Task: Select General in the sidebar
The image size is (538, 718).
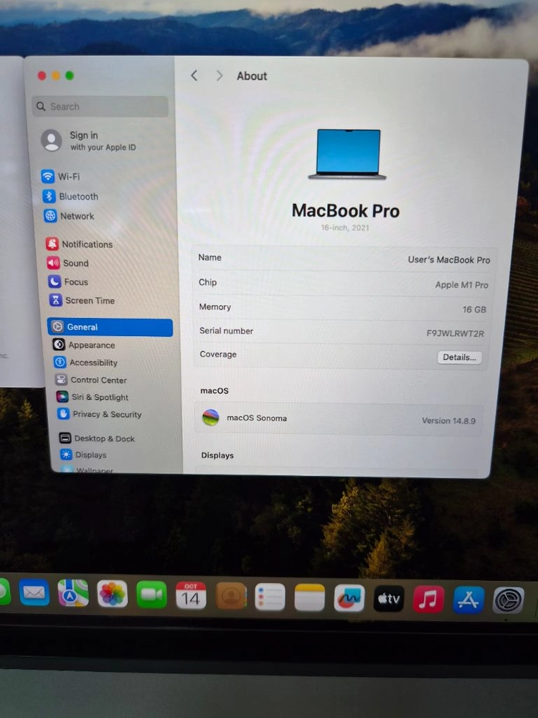Action: click(110, 327)
